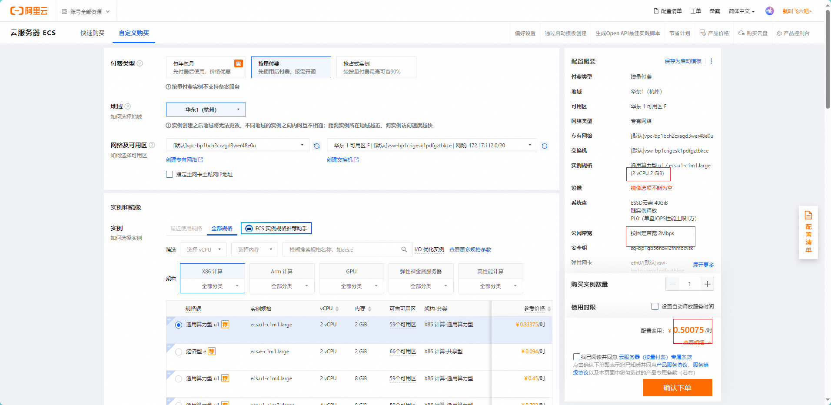Screen dimensions: 831x405
Task: Click the Alibaba Cloud logo
Action: (29, 11)
